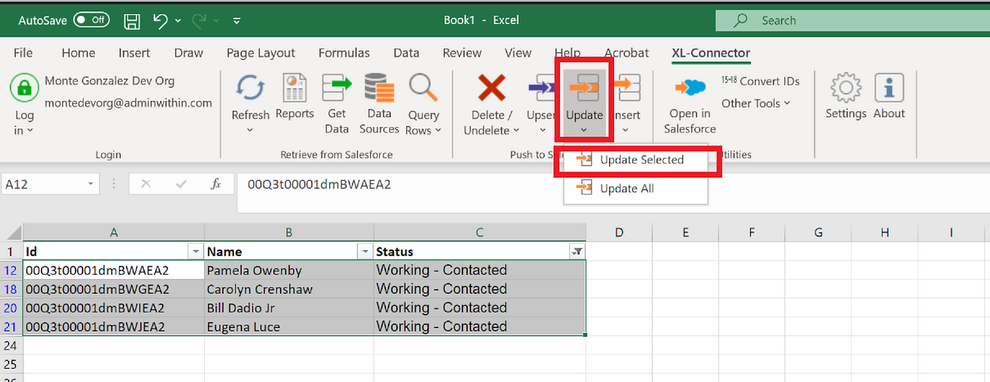Click the Status header cell
Screen dimensions: 990x382
[x=480, y=252]
